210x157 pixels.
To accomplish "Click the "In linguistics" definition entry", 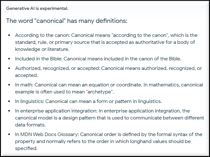I will click(30, 101).
